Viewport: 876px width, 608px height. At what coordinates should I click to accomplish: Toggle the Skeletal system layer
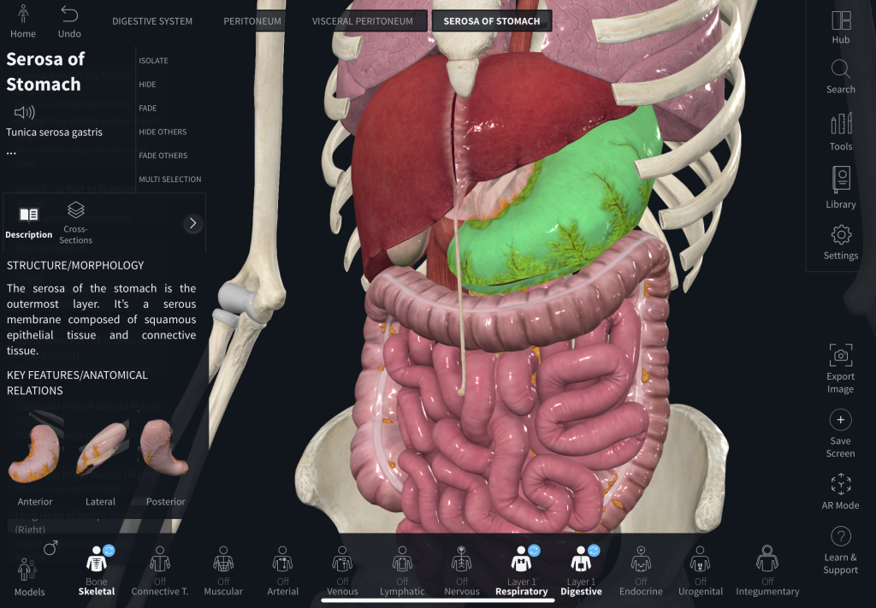[x=96, y=571]
